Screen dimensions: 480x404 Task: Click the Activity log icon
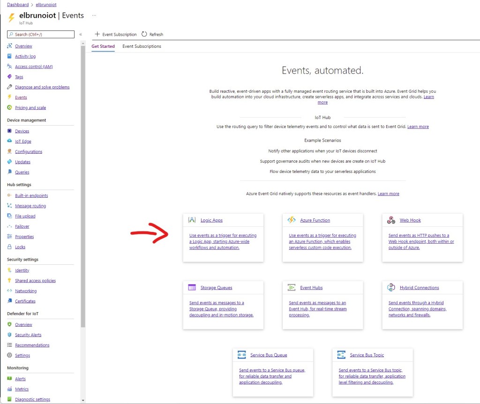click(x=9, y=56)
